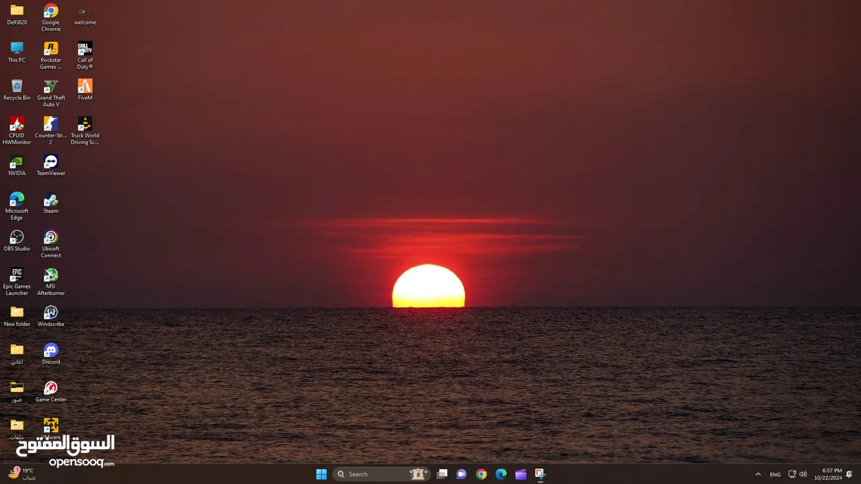Image resolution: width=861 pixels, height=484 pixels.
Task: Switch the ENG input language indicator
Action: pyautogui.click(x=775, y=474)
